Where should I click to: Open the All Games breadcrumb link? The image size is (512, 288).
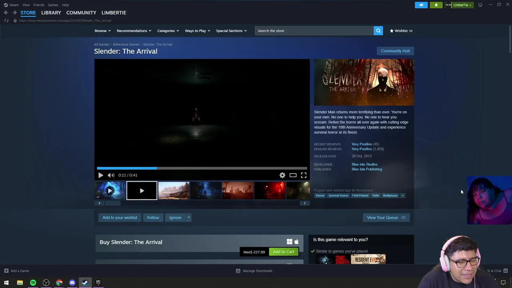[x=102, y=44]
